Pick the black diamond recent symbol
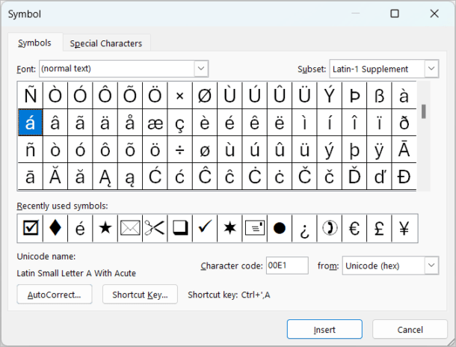Viewport: 456px width, 347px height. [x=55, y=228]
